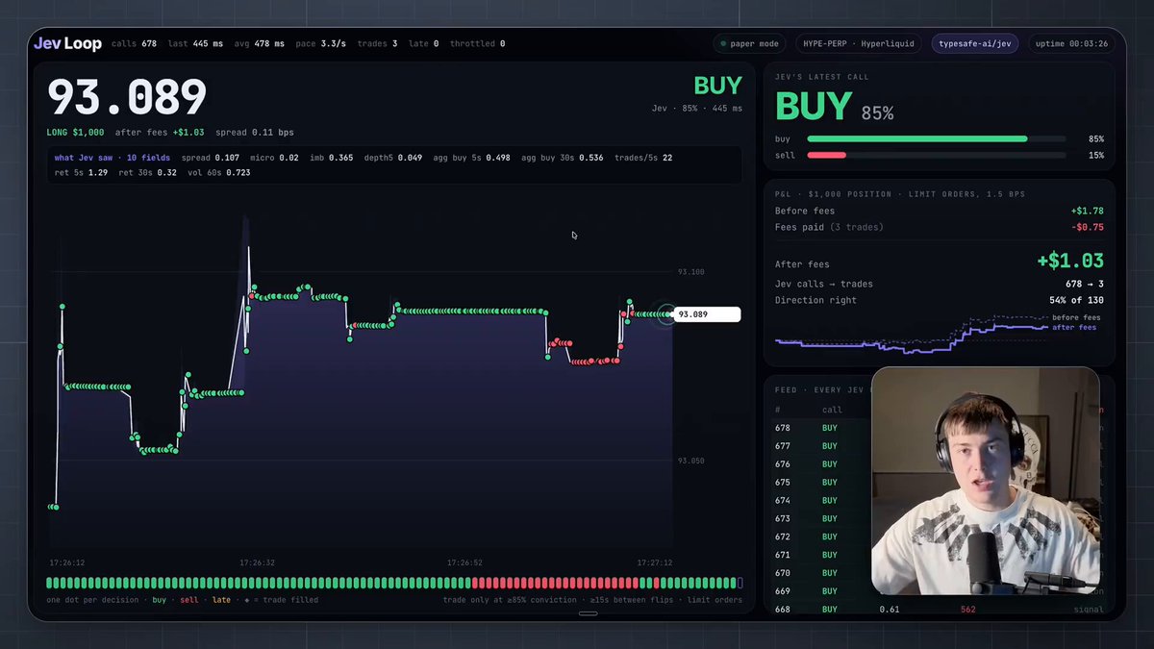Toggle the paper mode pill
The height and width of the screenshot is (649, 1154).
point(750,43)
